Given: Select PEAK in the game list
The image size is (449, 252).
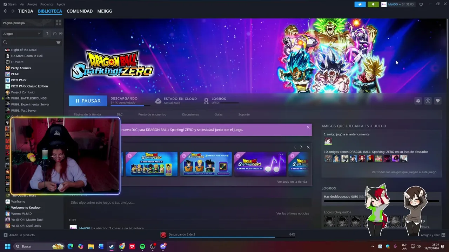Looking at the screenshot, I should tap(15, 74).
